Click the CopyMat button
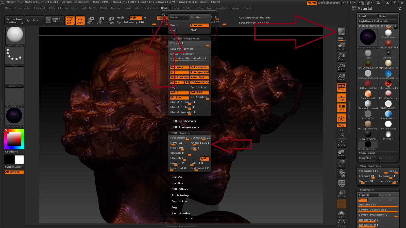This screenshot has width=406, height=228. tap(368, 158)
